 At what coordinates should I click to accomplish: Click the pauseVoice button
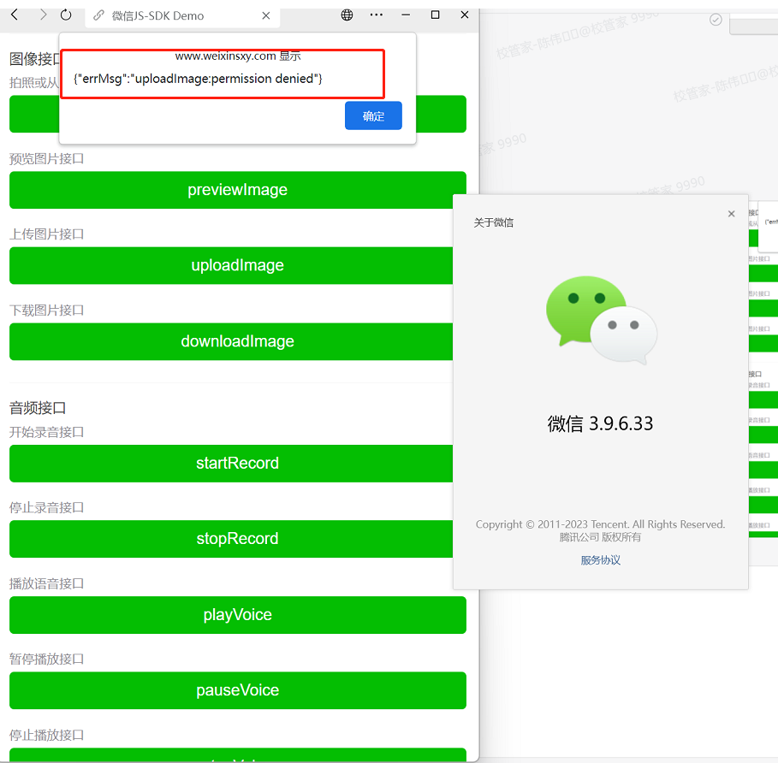click(238, 690)
